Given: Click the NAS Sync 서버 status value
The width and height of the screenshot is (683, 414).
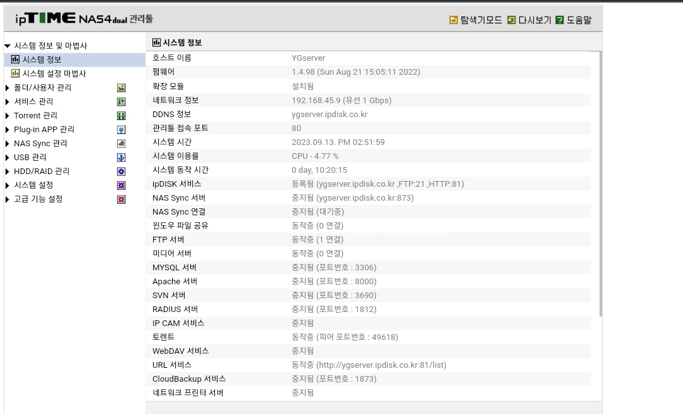Looking at the screenshot, I should (353, 198).
